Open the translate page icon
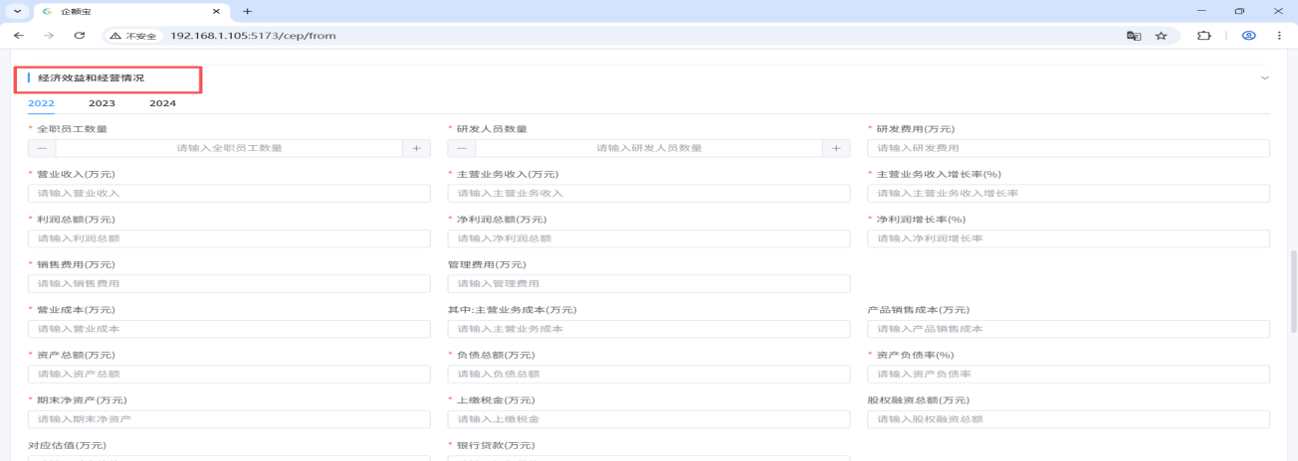This screenshot has width=1298, height=461. coord(1133,36)
